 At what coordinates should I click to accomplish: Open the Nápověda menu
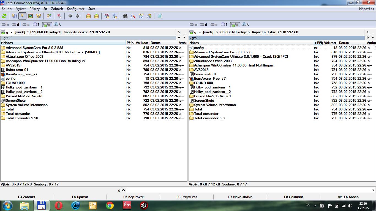pyautogui.click(x=367, y=9)
